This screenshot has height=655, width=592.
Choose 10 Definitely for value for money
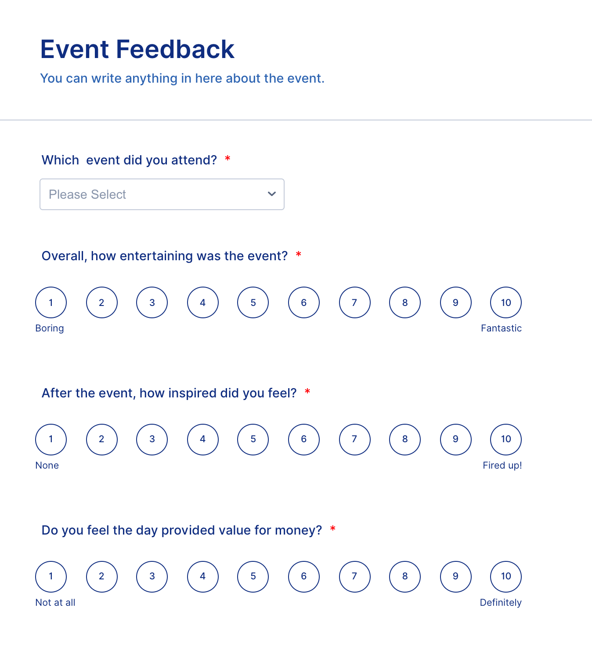505,577
